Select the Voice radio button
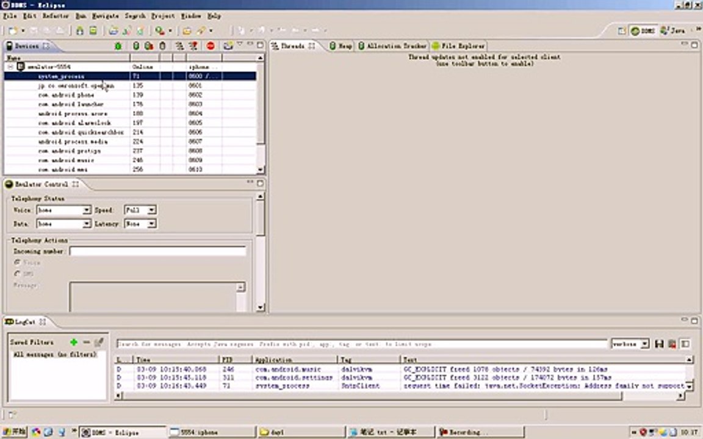 (x=18, y=262)
